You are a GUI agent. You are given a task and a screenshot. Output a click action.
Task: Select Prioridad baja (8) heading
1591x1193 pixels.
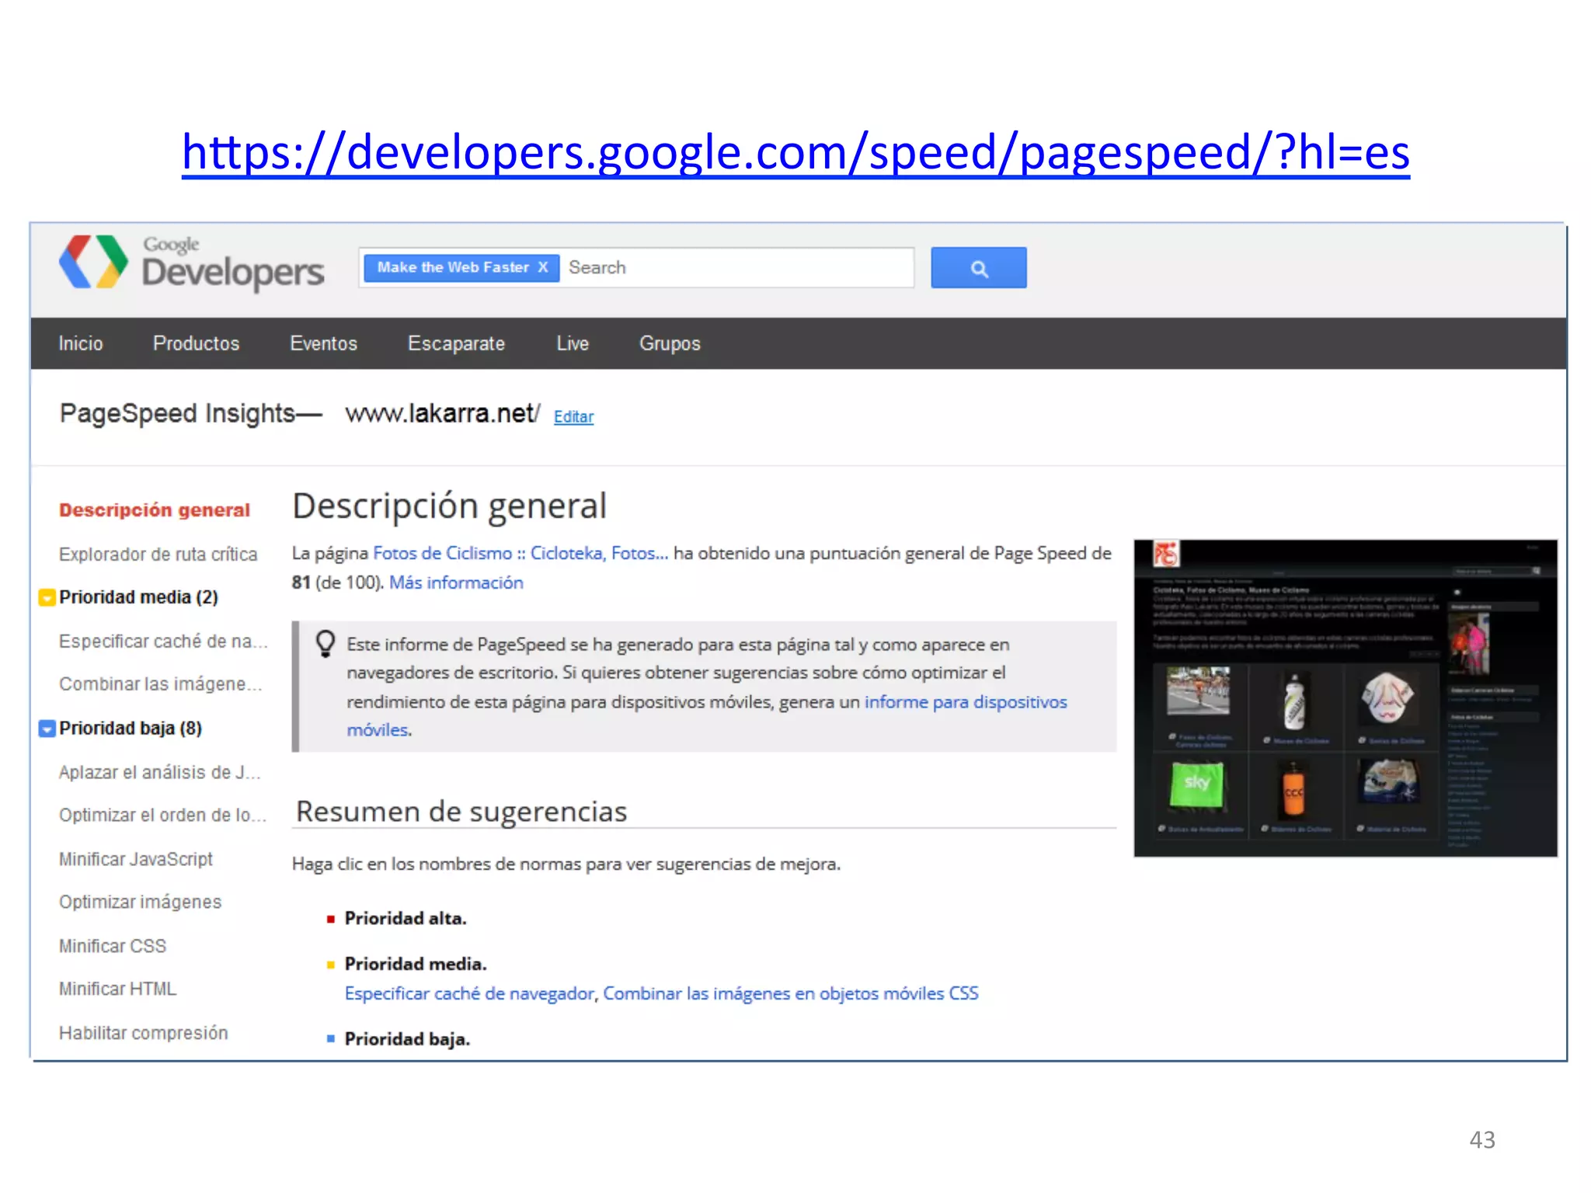click(x=131, y=729)
